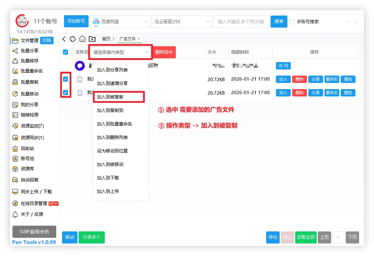Choose 加入到分享列表 menu option
Image resolution: width=374 pixels, height=256 pixels.
112,70
